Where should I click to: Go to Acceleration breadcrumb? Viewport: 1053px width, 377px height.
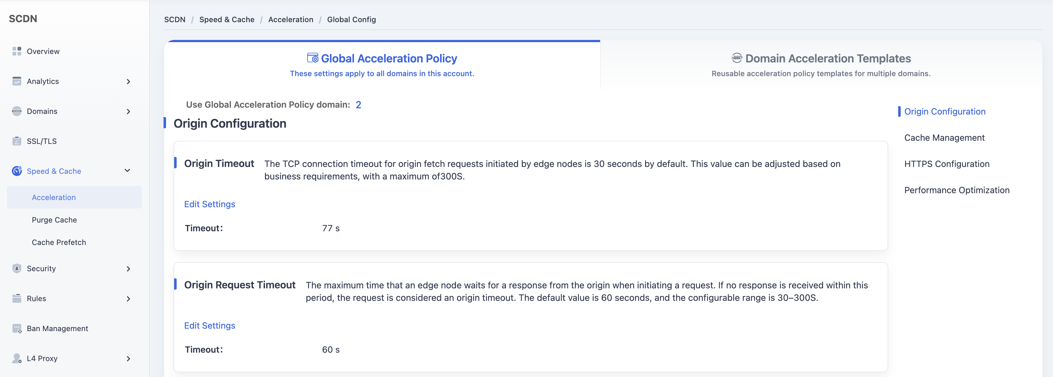click(291, 19)
